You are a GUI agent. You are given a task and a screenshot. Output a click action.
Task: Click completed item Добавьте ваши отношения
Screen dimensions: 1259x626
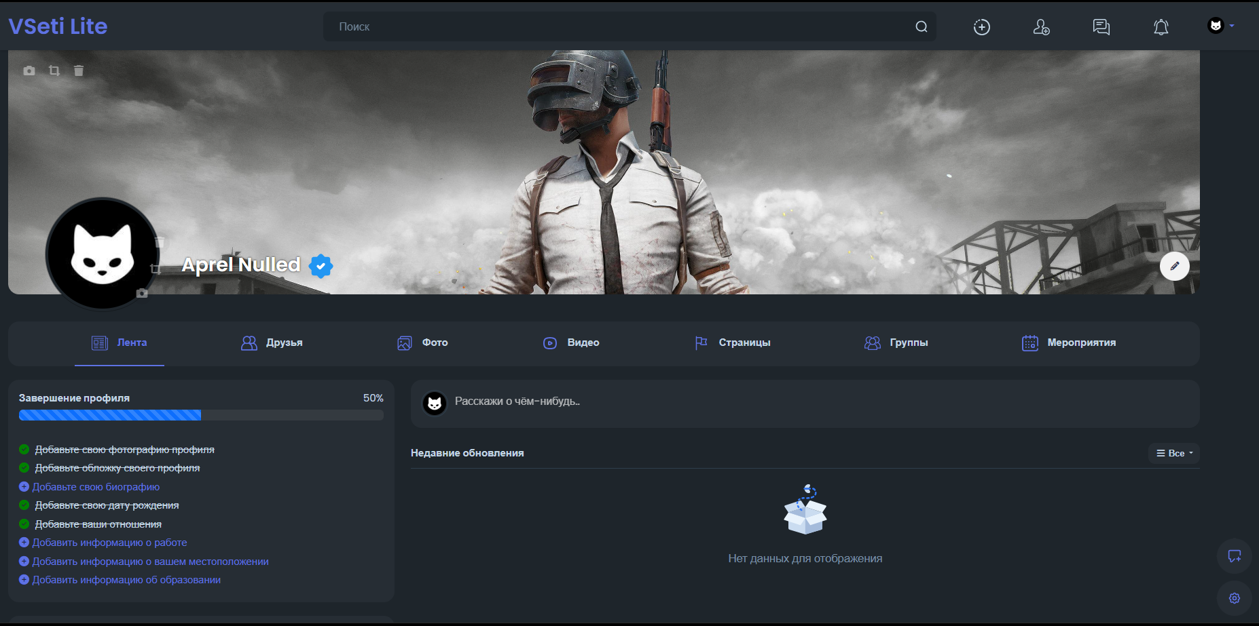coord(98,524)
